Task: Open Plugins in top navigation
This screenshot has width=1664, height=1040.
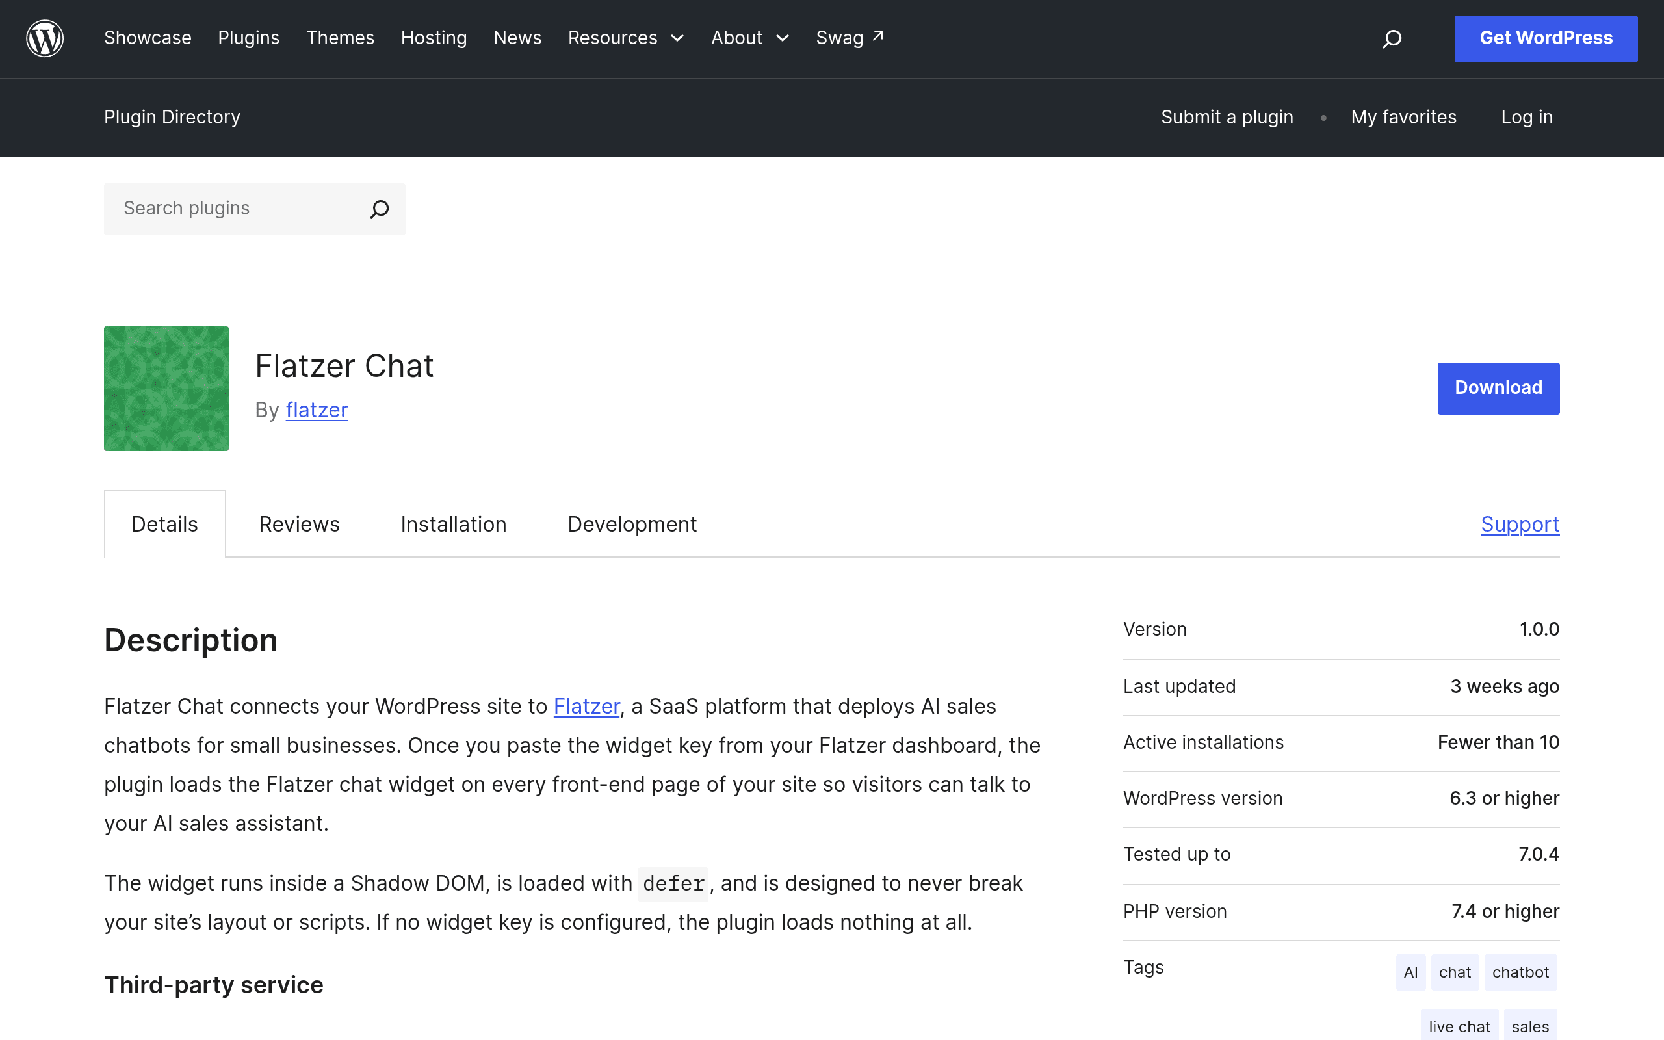Action: (249, 38)
